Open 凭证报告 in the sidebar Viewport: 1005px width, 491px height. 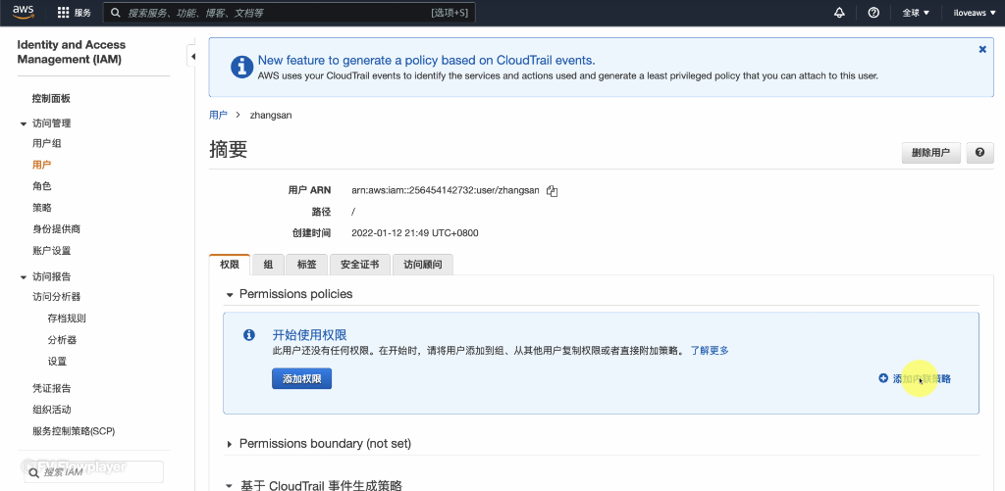tap(51, 388)
